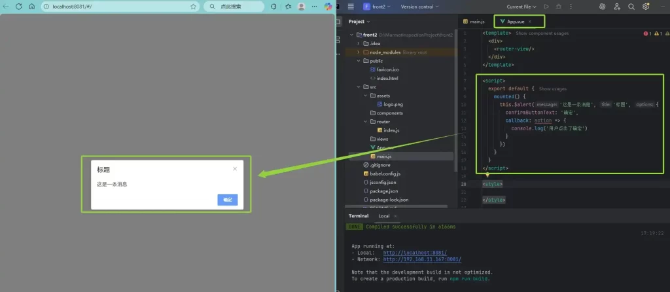This screenshot has height=292, width=670.
Task: Select the Local terminal tab
Action: [x=384, y=216]
